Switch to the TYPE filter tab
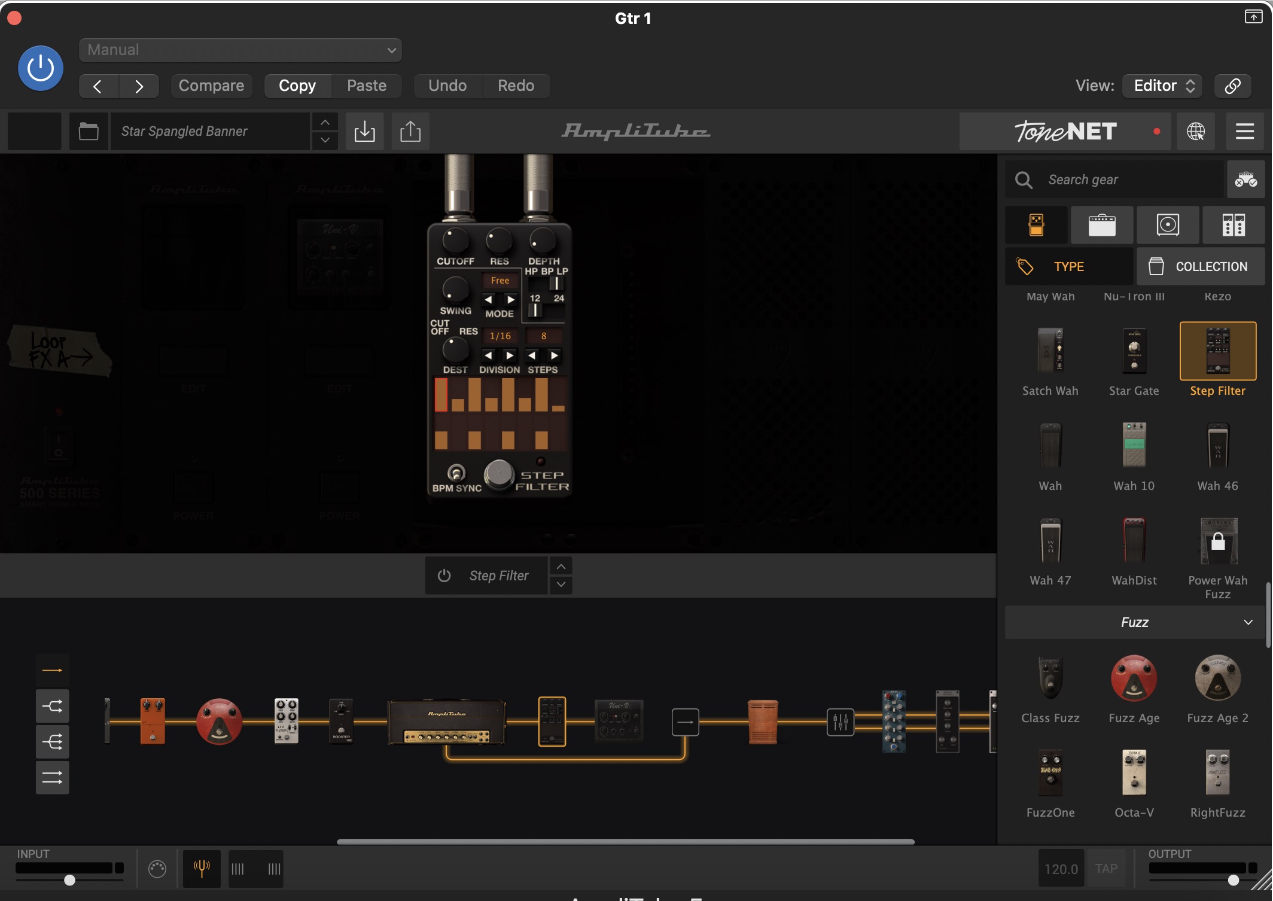 tap(1069, 266)
